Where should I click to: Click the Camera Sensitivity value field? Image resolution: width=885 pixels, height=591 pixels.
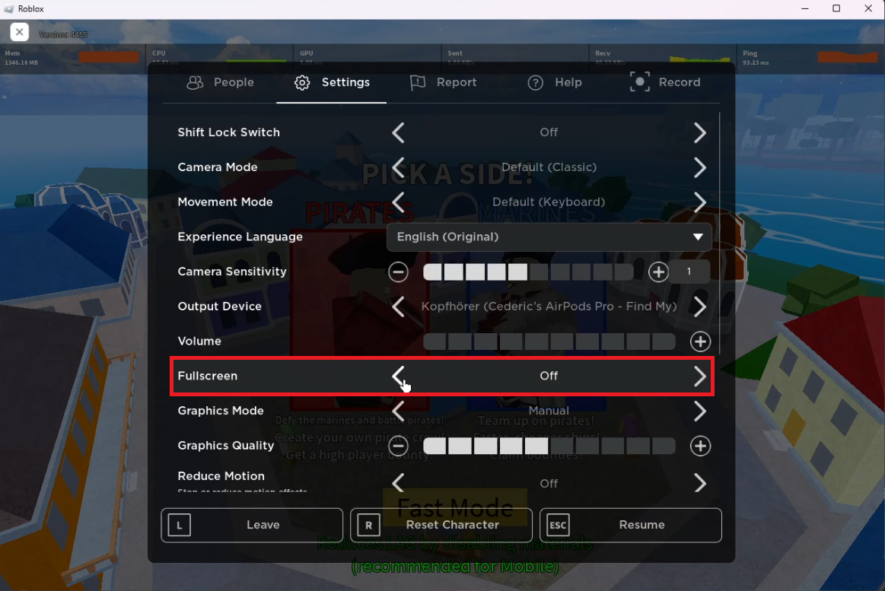(689, 272)
